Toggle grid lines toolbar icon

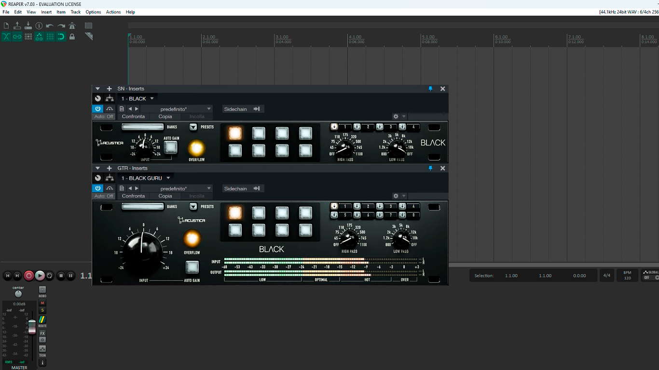click(x=50, y=37)
